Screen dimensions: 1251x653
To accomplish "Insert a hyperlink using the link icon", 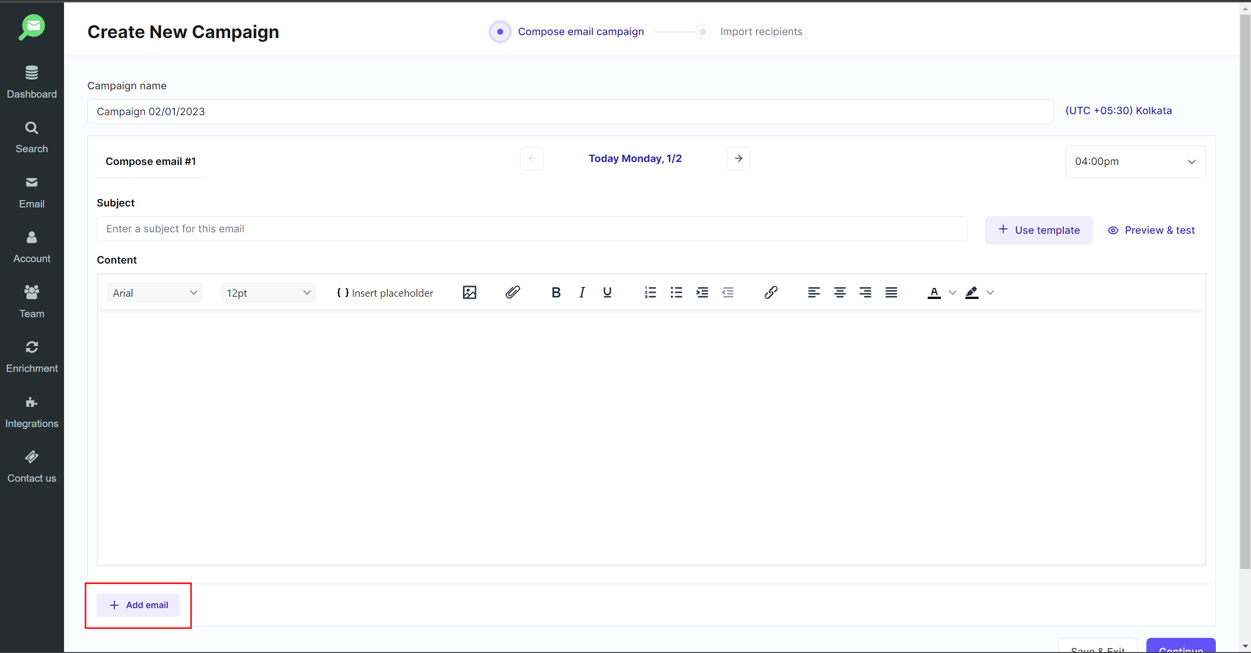I will pos(771,292).
